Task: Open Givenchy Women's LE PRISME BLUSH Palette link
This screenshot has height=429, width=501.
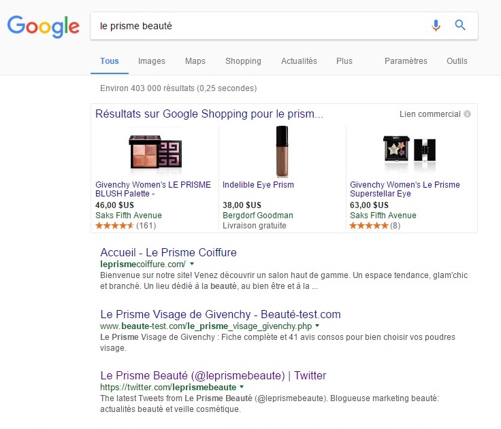Action: pos(153,189)
